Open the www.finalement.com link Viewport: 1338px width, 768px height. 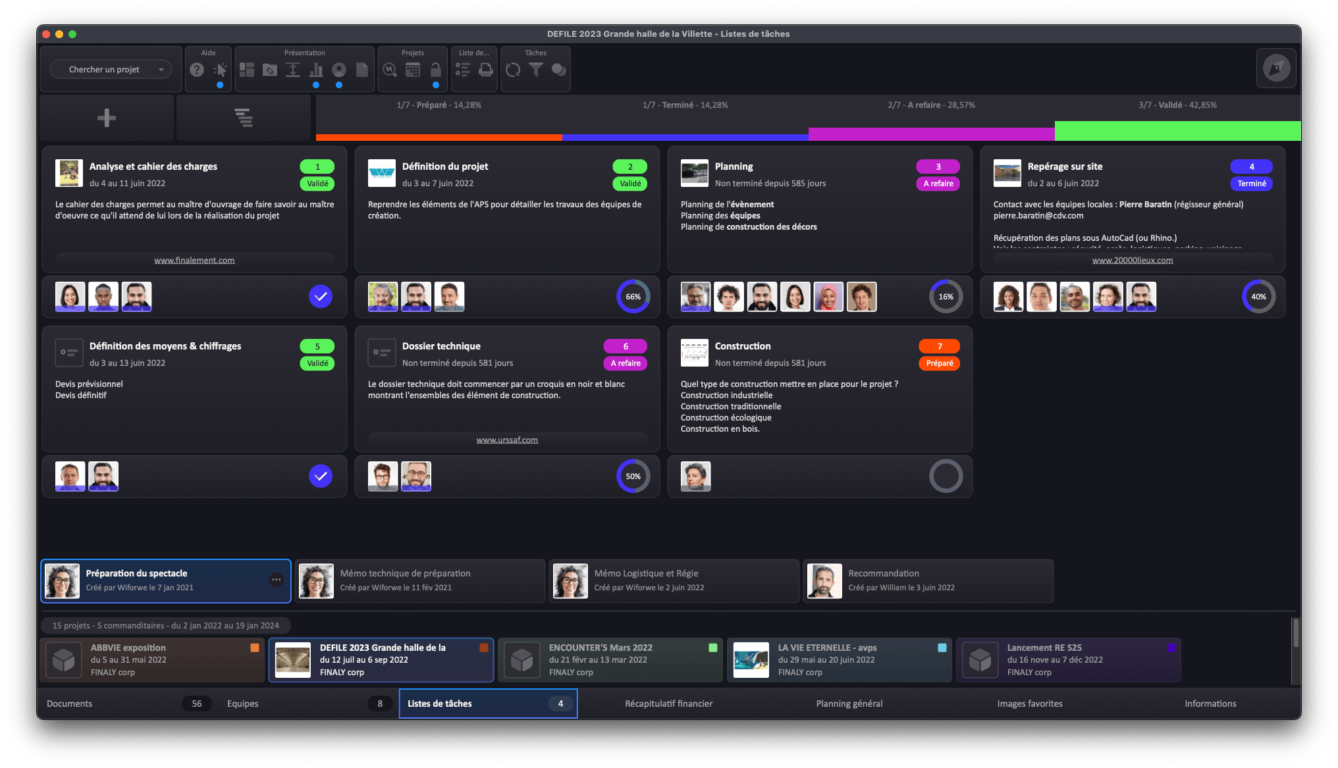(x=194, y=260)
